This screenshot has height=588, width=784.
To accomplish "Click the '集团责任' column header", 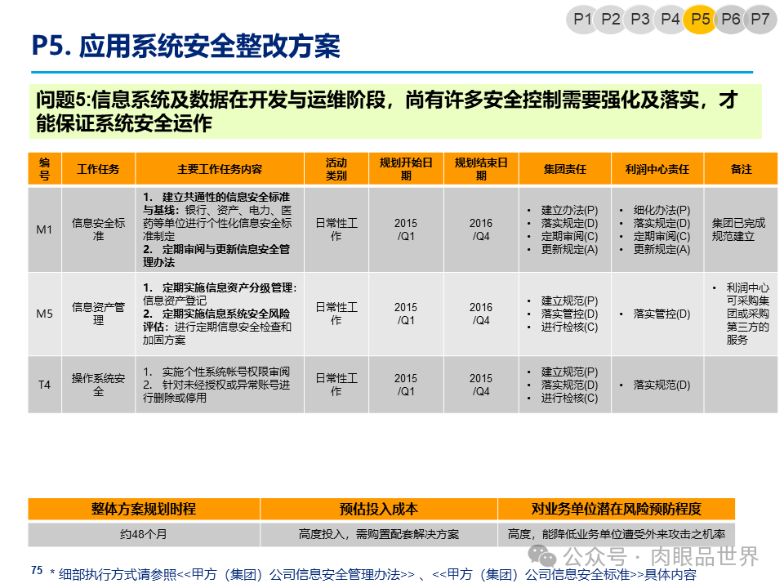I will pos(565,169).
